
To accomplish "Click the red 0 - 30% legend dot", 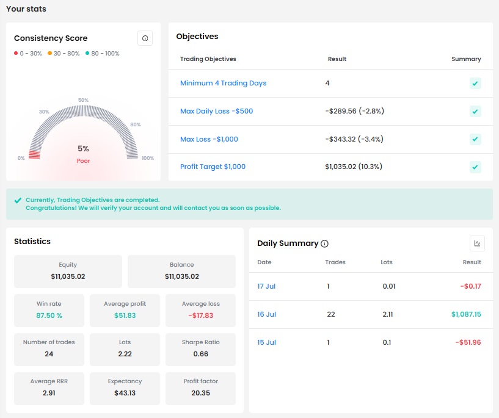I will click(x=16, y=53).
